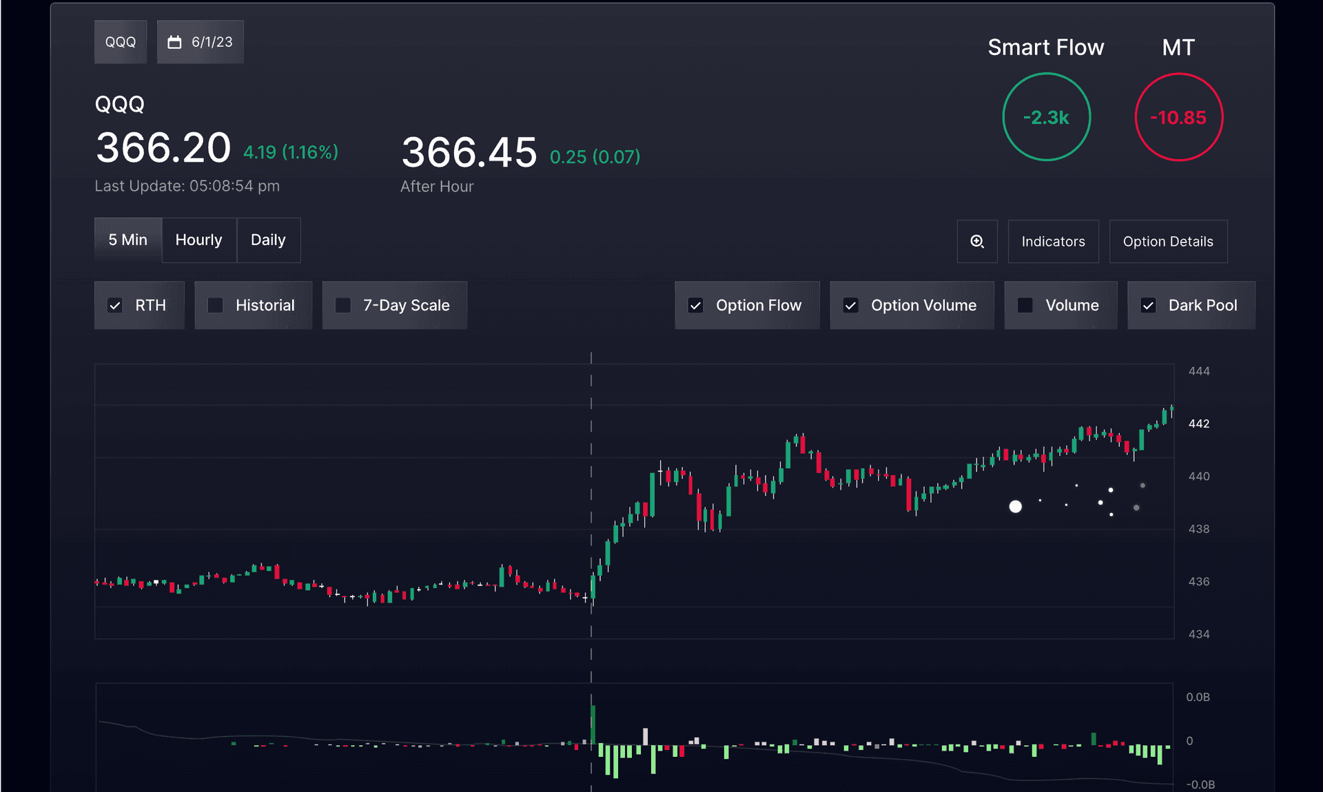Click the After Hour label

tap(437, 187)
